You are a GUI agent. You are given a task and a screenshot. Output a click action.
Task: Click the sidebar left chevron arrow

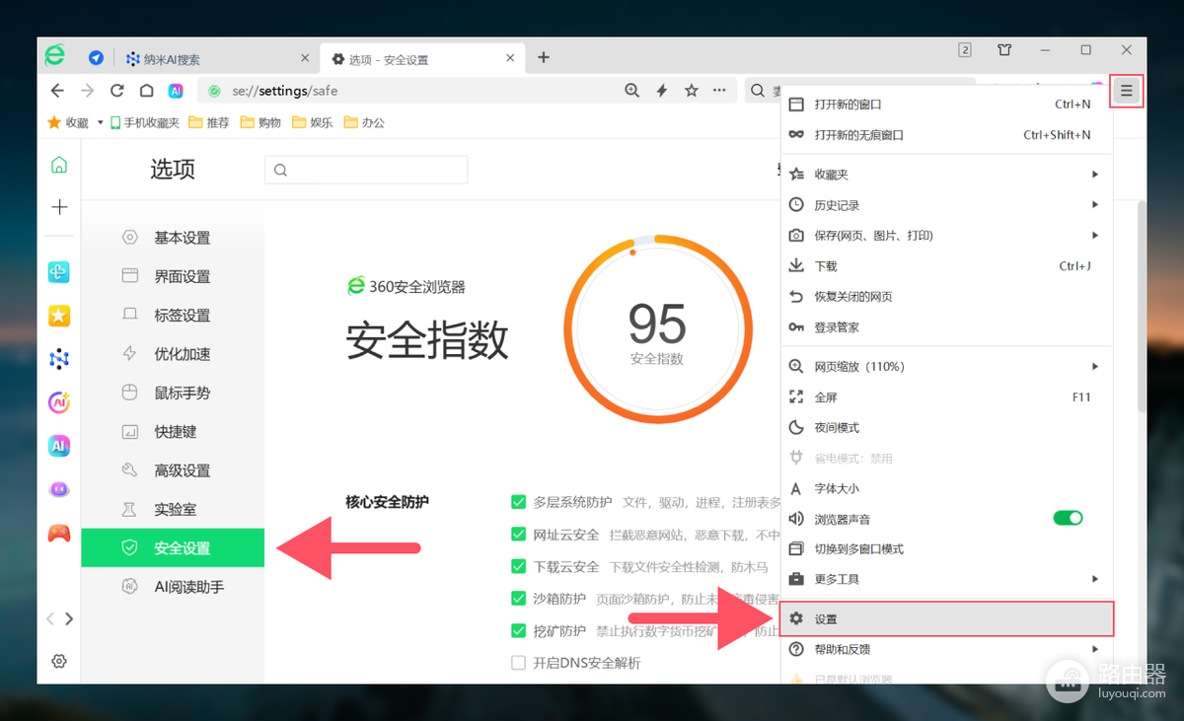pyautogui.click(x=50, y=619)
